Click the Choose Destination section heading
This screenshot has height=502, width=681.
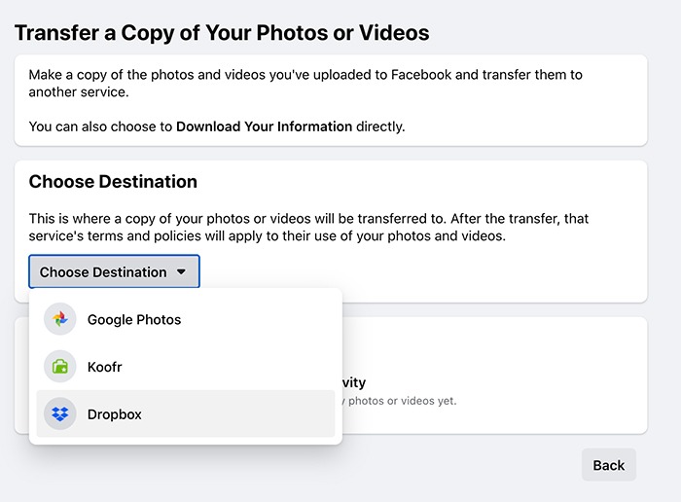click(113, 182)
